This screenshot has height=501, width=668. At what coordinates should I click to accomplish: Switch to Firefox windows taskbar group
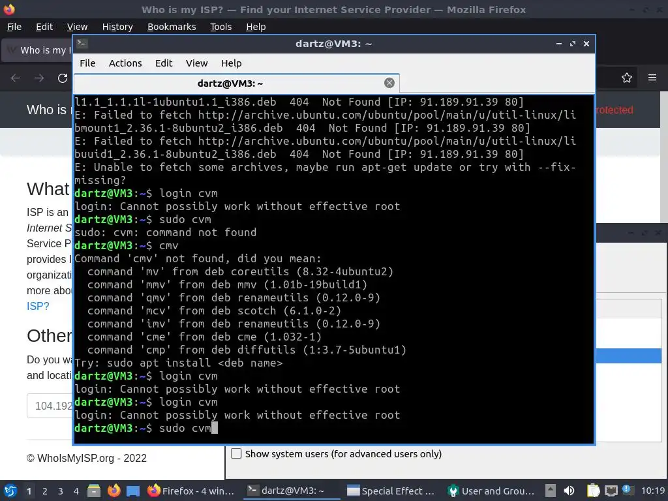point(191,491)
